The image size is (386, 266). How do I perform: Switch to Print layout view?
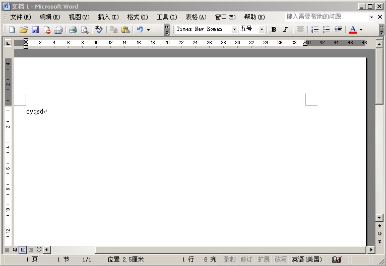point(23,249)
